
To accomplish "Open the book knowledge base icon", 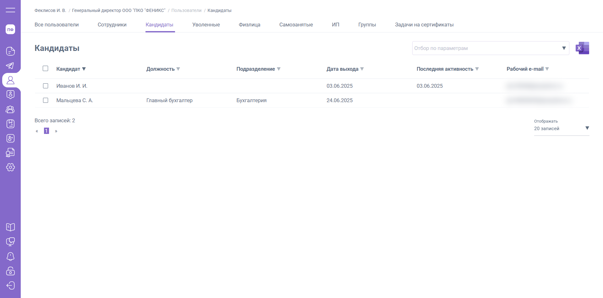I will tap(10, 227).
